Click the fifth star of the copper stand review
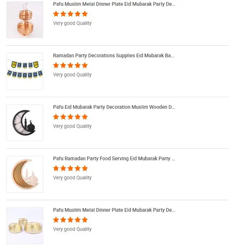 tap(85, 14)
